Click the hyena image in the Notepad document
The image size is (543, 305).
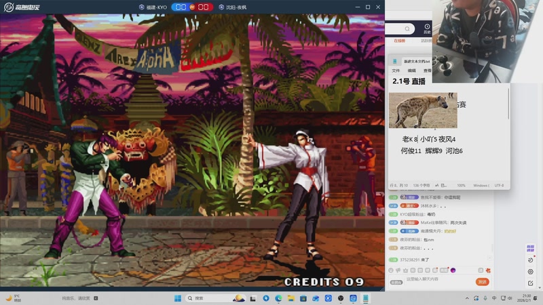[x=423, y=110]
